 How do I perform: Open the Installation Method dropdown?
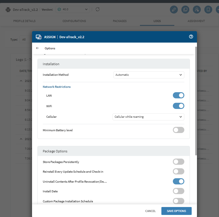click(149, 75)
